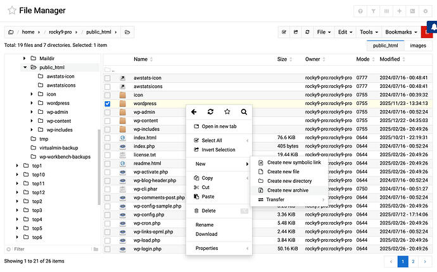Click the back arrow in context menu

click(x=194, y=112)
